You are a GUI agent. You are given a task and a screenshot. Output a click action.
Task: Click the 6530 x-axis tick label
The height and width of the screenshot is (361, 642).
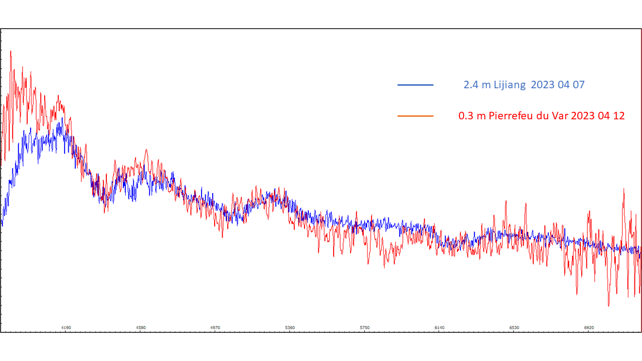coord(514,327)
